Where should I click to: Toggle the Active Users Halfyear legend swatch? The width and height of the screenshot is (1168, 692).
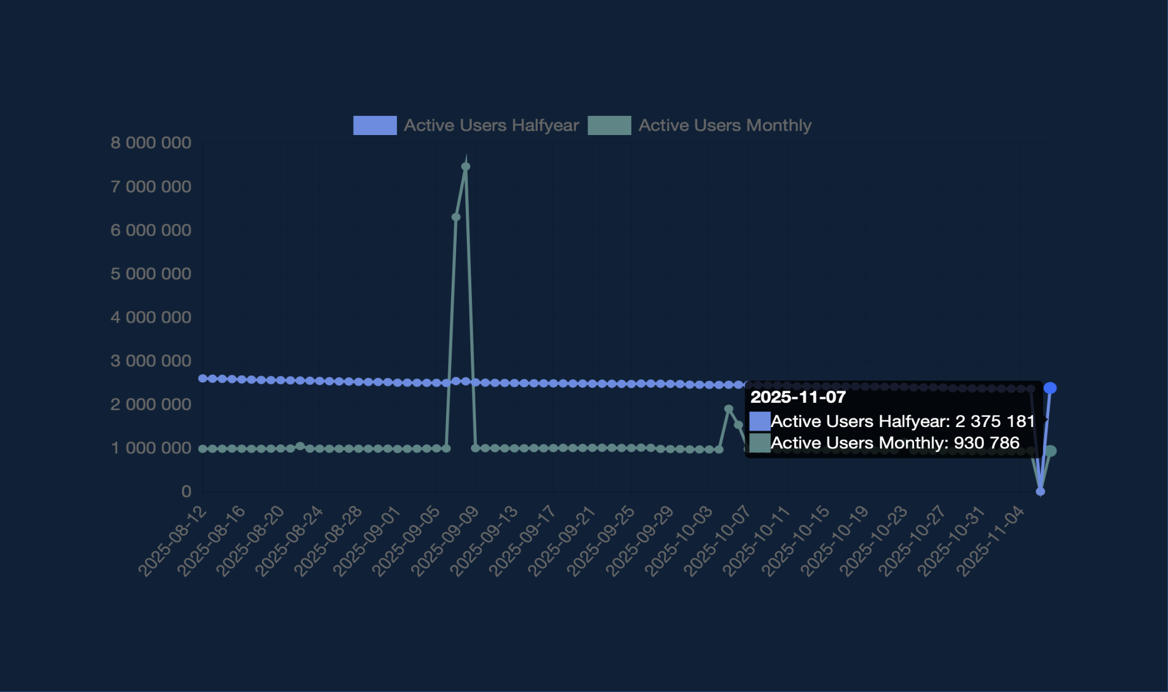point(375,125)
